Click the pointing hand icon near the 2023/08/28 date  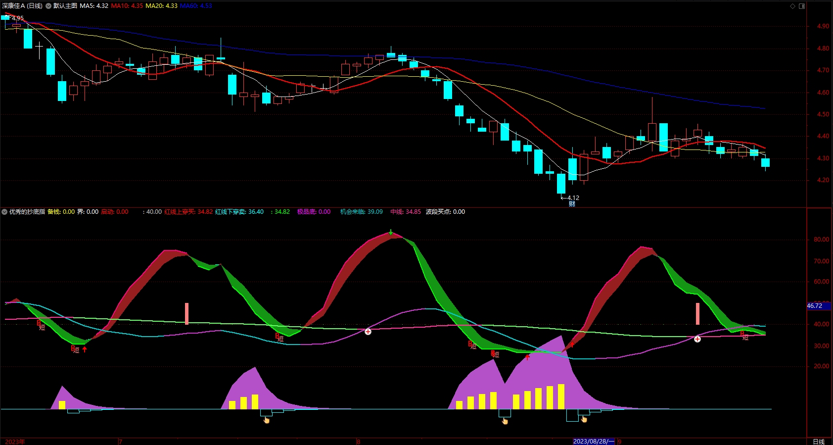(584, 419)
